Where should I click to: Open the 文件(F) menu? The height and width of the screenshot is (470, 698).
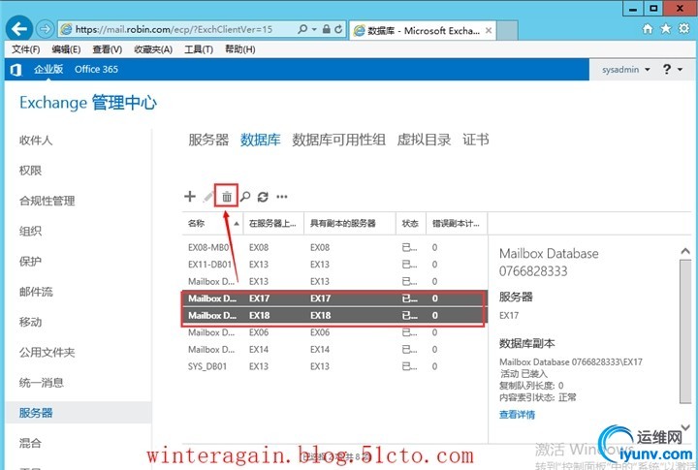[x=25, y=49]
